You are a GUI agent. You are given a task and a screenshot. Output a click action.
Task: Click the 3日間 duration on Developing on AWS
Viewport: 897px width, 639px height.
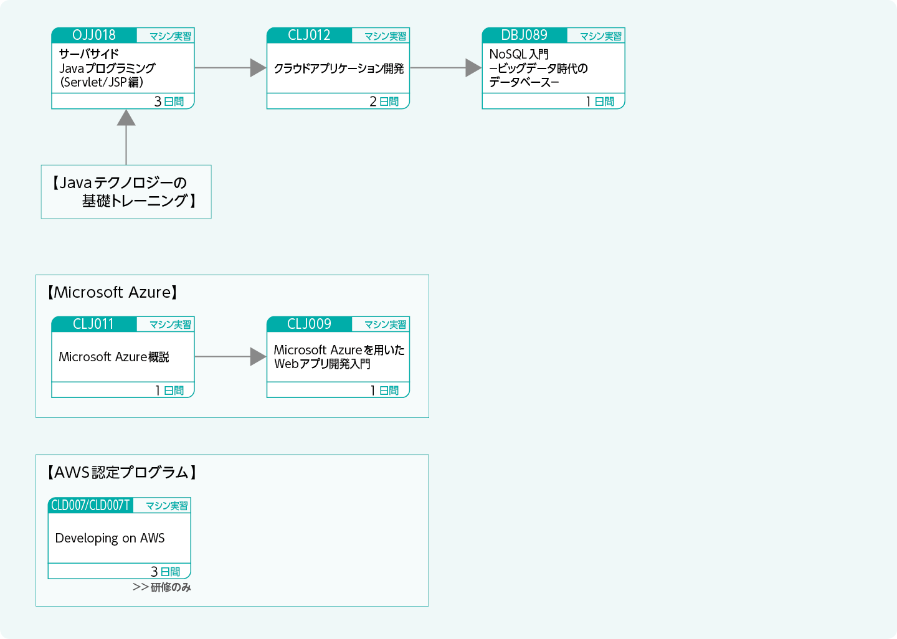[166, 572]
